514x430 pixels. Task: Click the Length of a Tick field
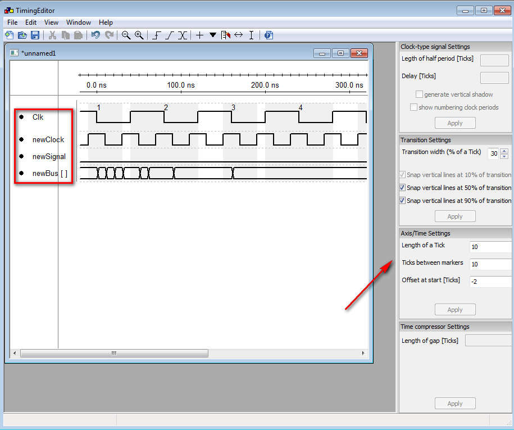pos(490,247)
